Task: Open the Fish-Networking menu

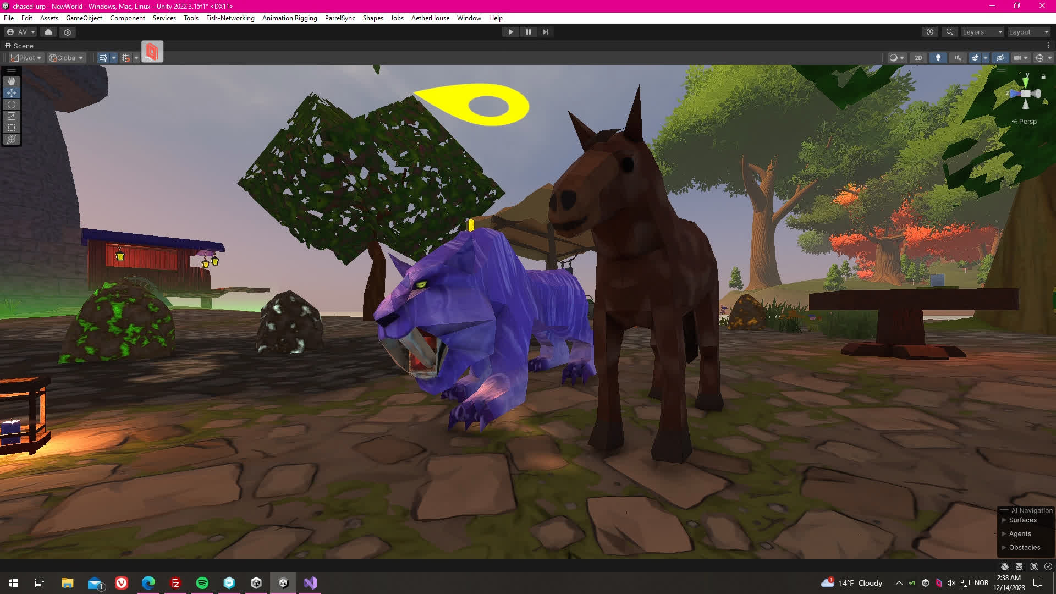Action: pyautogui.click(x=230, y=18)
